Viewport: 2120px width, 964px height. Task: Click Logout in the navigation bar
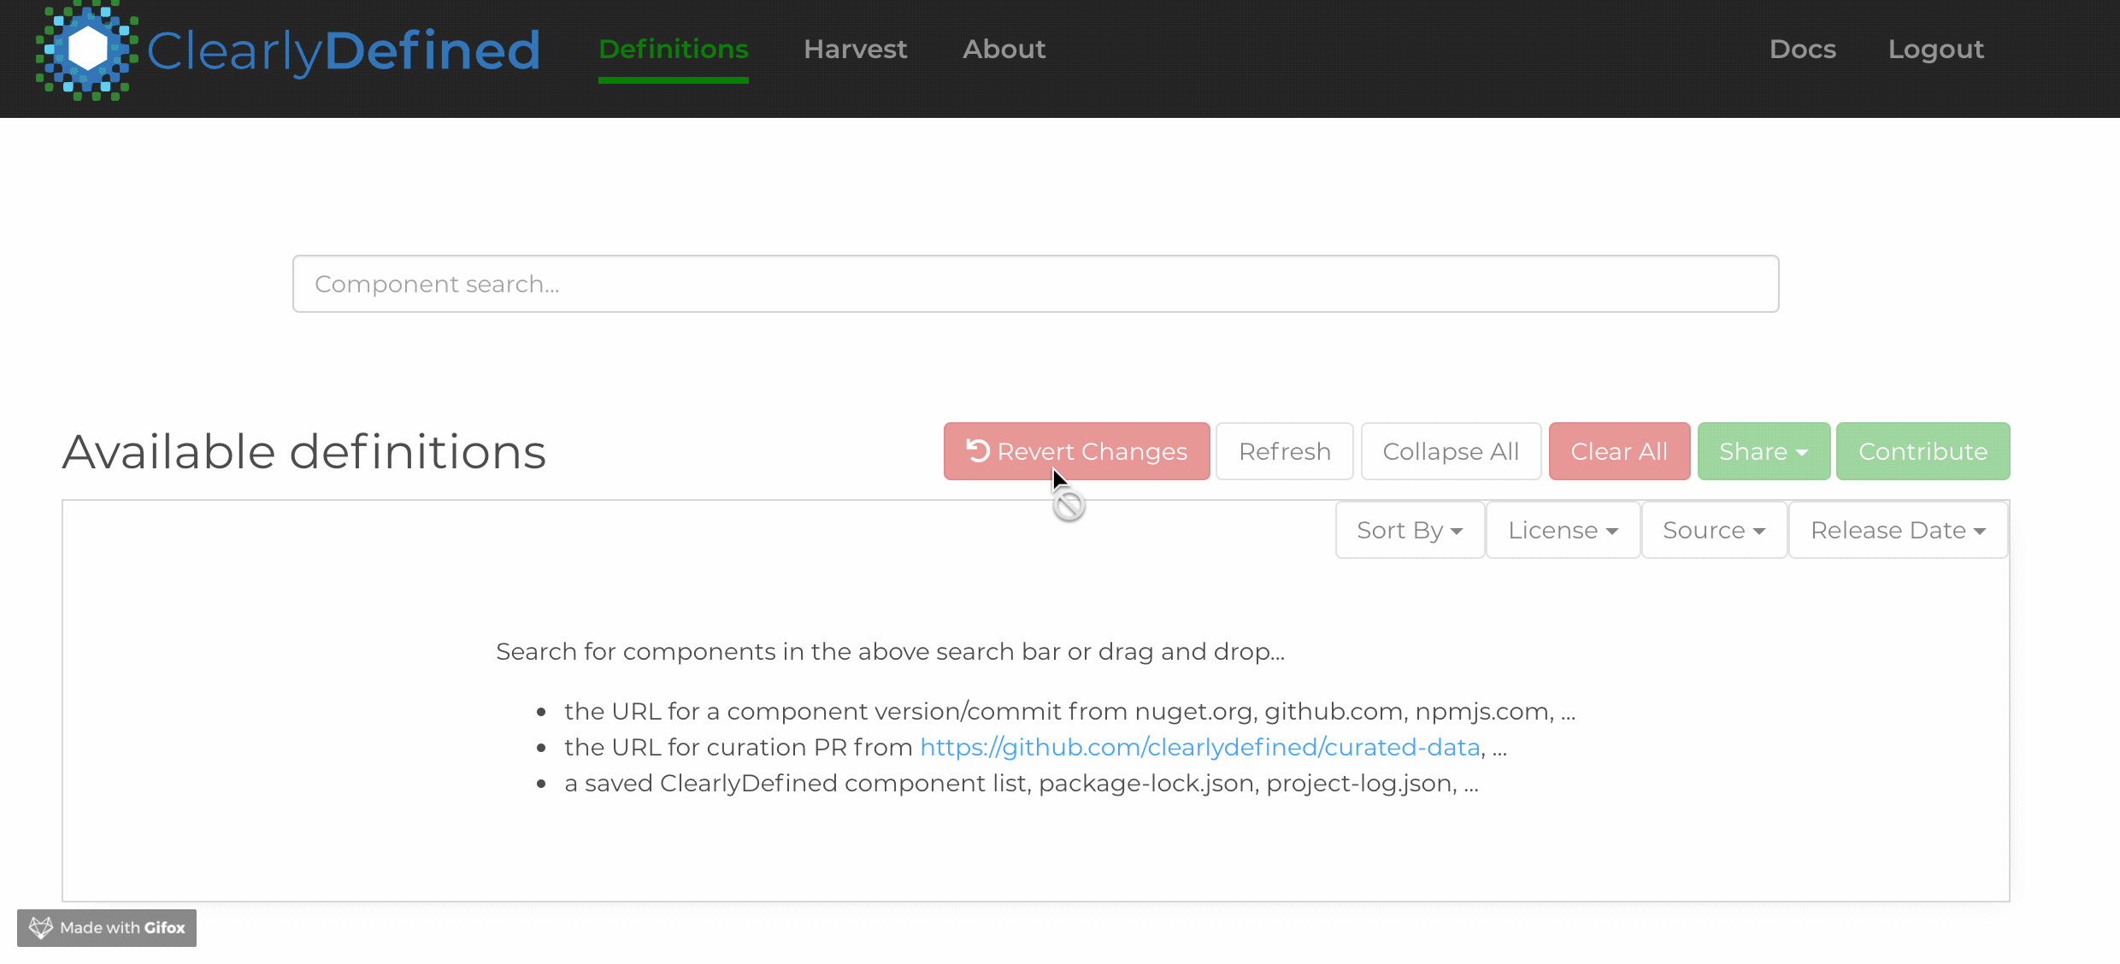[x=1936, y=50]
